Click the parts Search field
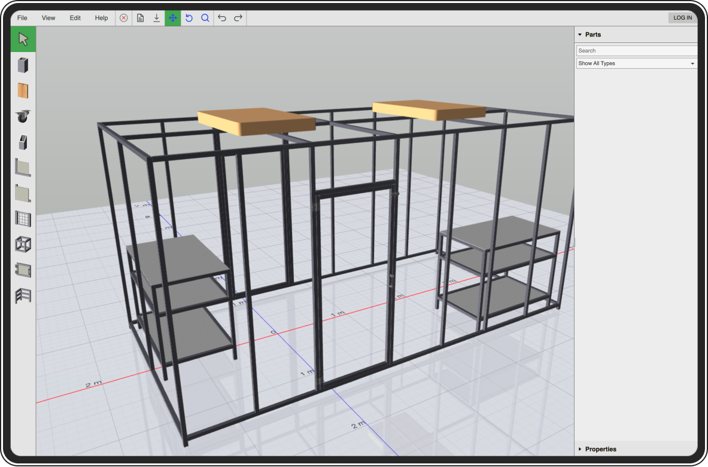708x467 pixels. pos(636,51)
